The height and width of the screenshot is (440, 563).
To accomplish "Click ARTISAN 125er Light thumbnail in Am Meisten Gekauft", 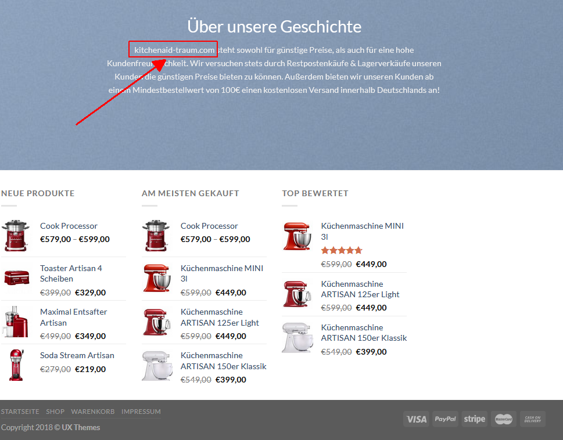I will tap(156, 322).
